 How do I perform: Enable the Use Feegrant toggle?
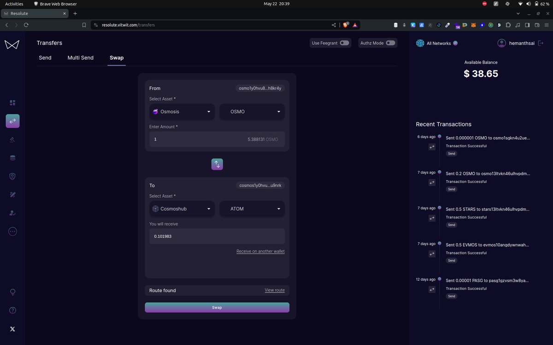344,43
